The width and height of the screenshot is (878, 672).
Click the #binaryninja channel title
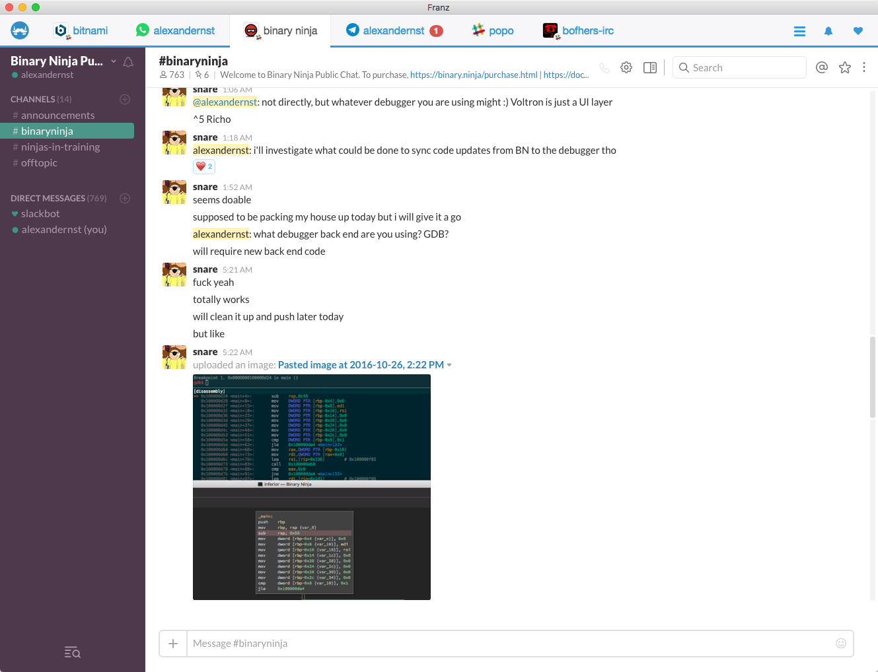click(194, 61)
